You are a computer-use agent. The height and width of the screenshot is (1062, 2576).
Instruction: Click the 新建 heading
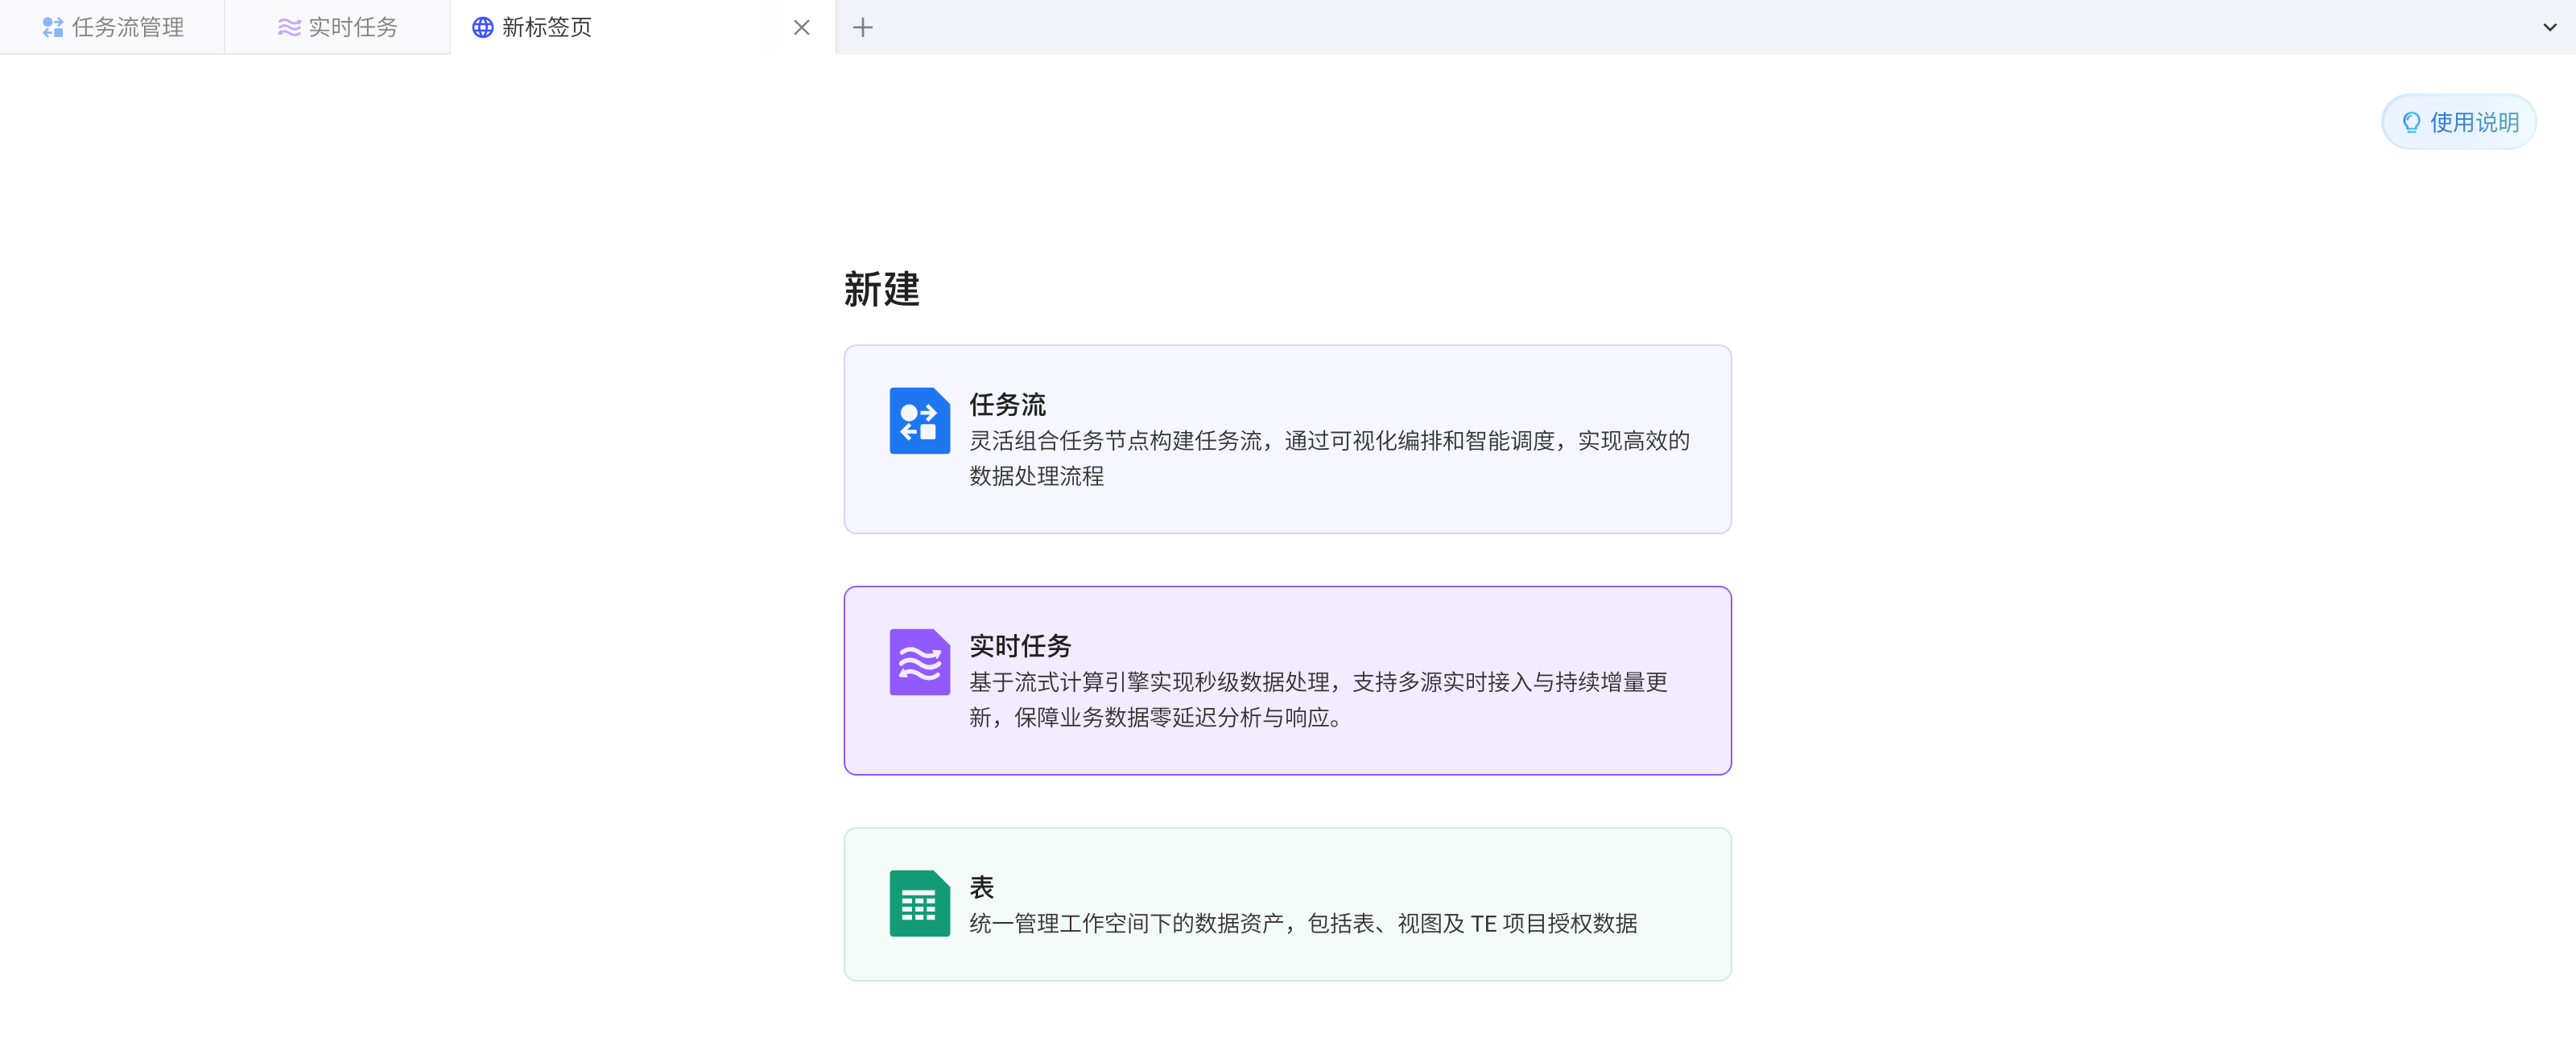click(x=881, y=289)
